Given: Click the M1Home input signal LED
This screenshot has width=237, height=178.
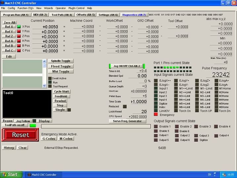Looking at the screenshot, I should click(216, 88).
